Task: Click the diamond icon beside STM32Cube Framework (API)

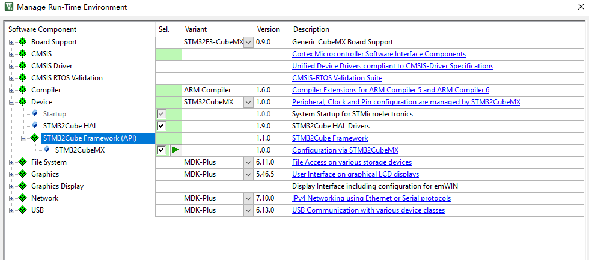Action: click(35, 138)
